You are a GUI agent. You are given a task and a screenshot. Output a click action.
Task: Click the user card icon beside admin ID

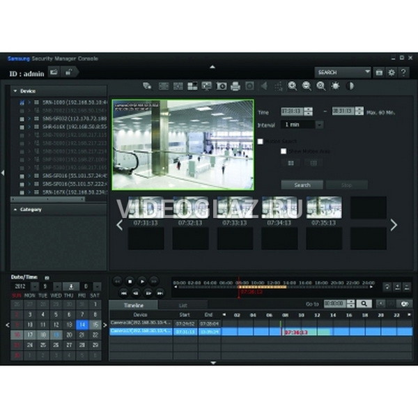point(54,72)
